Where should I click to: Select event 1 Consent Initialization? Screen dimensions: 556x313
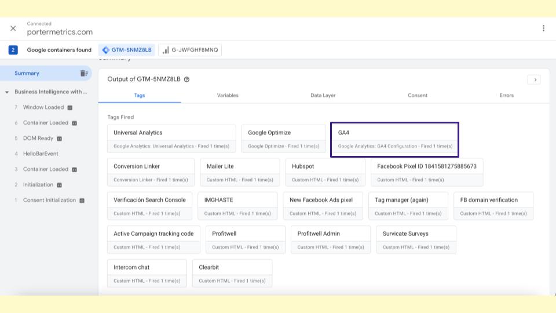[x=49, y=200]
